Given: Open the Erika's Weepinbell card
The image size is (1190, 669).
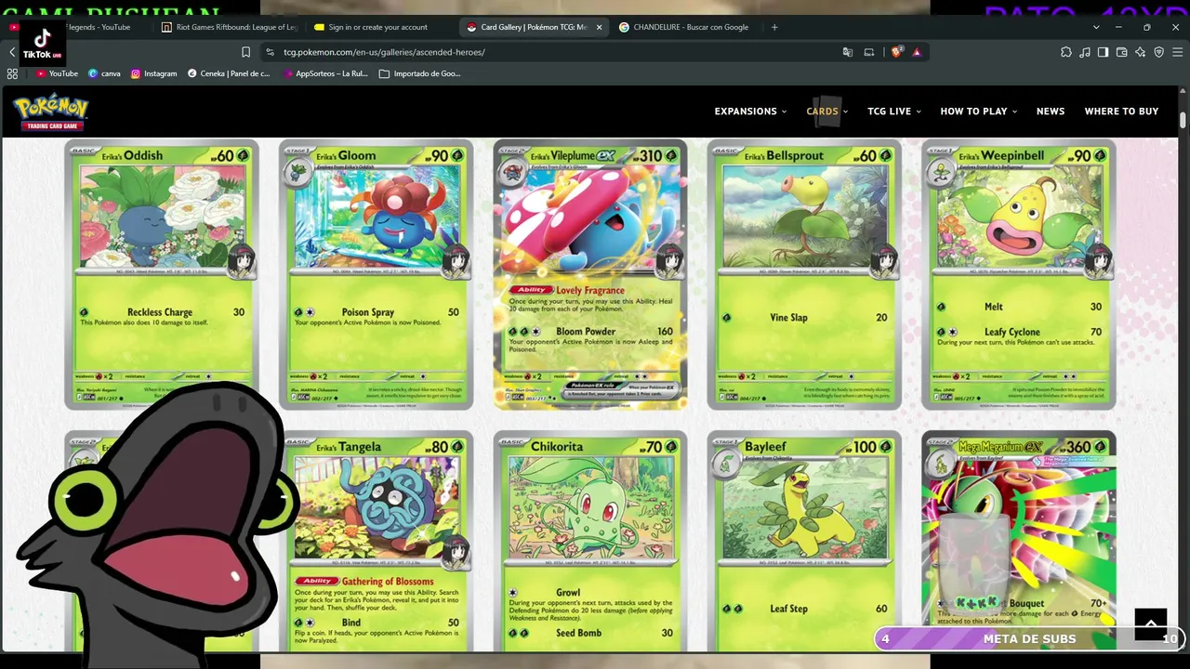Looking at the screenshot, I should [x=1018, y=274].
